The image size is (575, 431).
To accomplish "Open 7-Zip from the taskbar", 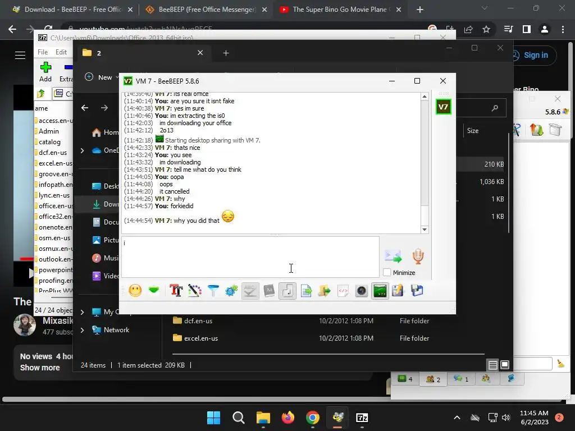I will pos(362,418).
